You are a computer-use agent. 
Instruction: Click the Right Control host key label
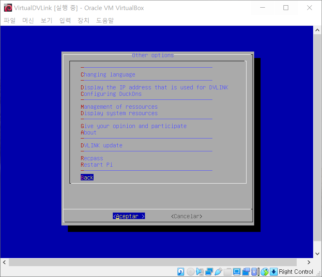(x=296, y=272)
